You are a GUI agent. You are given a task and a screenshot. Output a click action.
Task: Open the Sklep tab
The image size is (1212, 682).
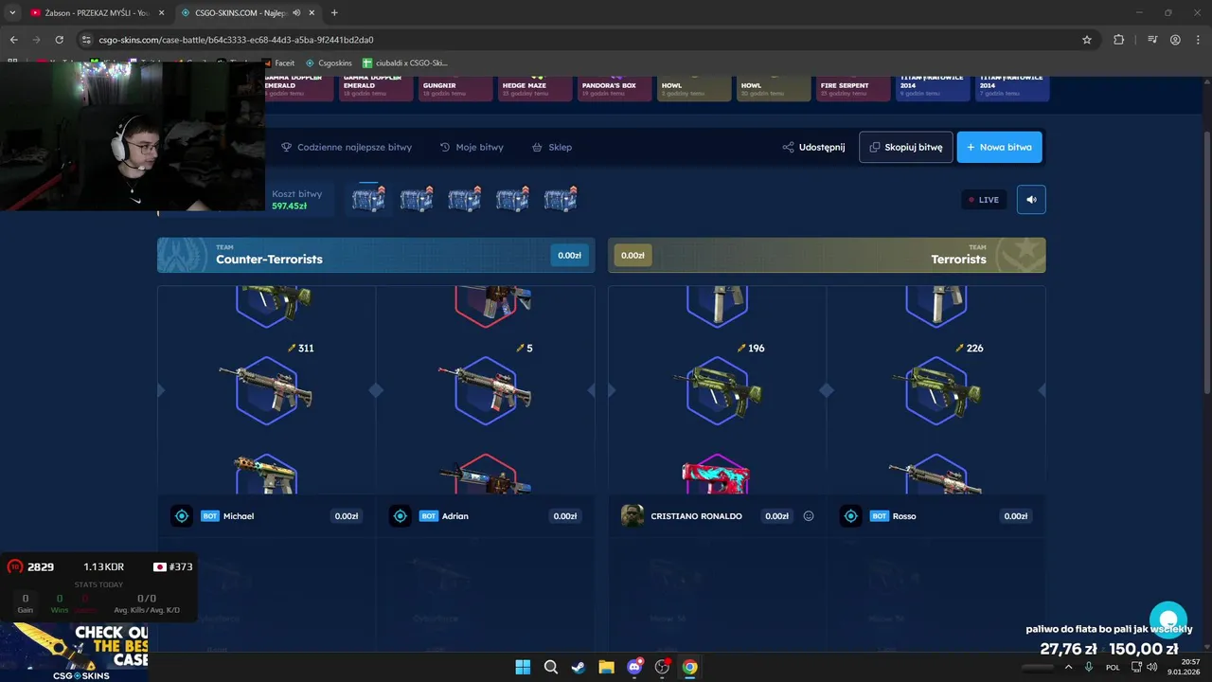point(552,148)
